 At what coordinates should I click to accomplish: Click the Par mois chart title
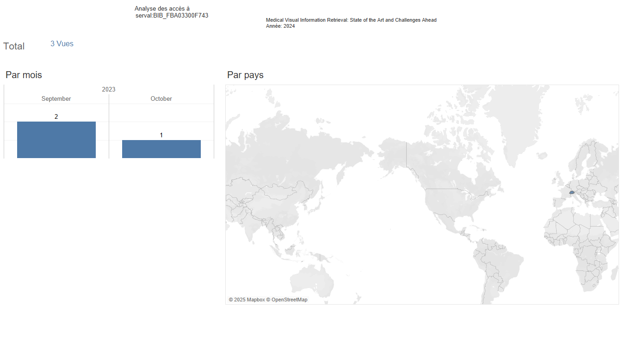click(x=24, y=75)
